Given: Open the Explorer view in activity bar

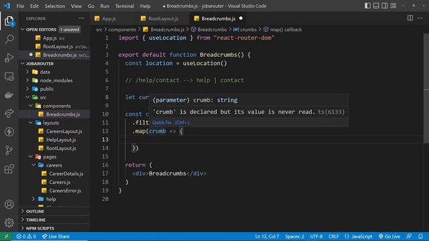Looking at the screenshot, I should click(9, 21).
